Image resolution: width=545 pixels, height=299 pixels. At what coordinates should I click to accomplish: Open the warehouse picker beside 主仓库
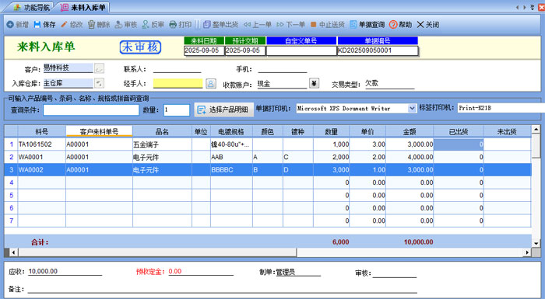tap(99, 83)
